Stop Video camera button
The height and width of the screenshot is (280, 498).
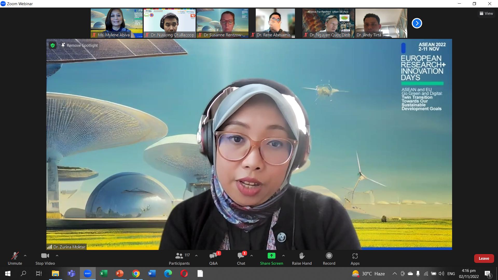pyautogui.click(x=45, y=259)
